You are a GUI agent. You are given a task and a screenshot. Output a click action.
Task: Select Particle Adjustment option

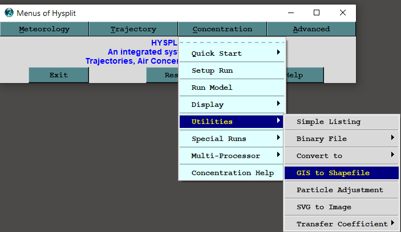(x=341, y=190)
